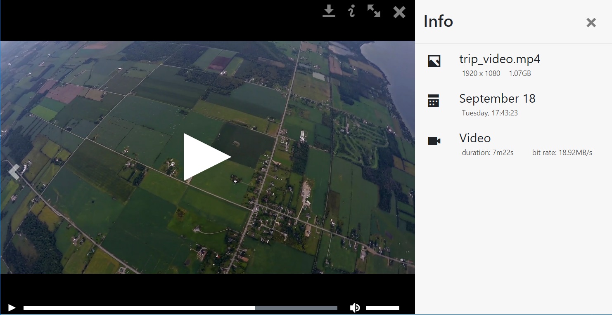The height and width of the screenshot is (315, 612).
Task: Click the September 18 date heading
Action: [x=497, y=99]
